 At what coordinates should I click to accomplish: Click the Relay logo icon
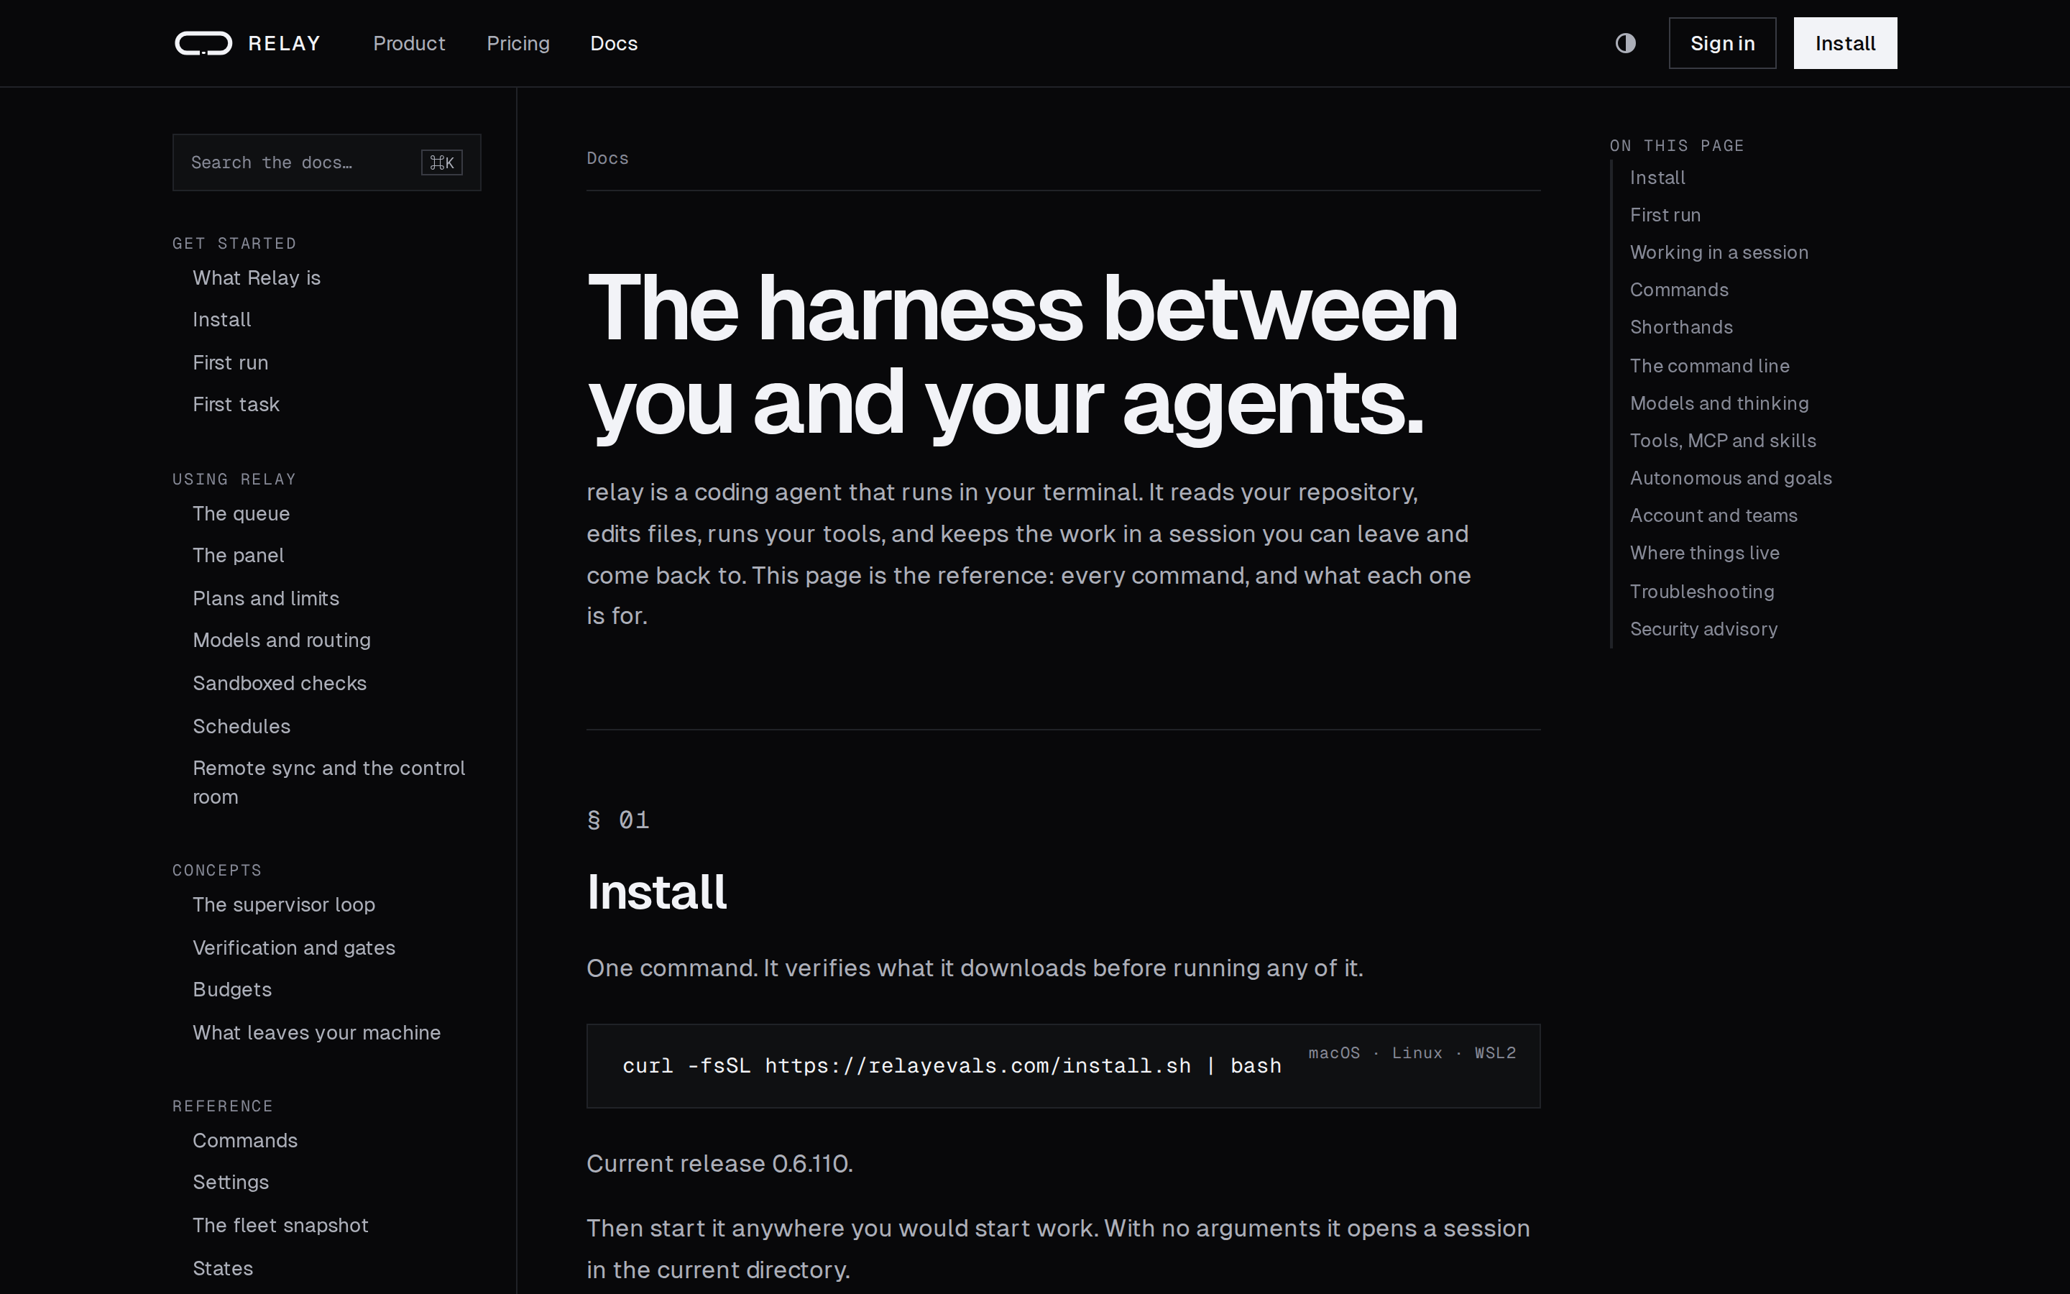(x=203, y=43)
